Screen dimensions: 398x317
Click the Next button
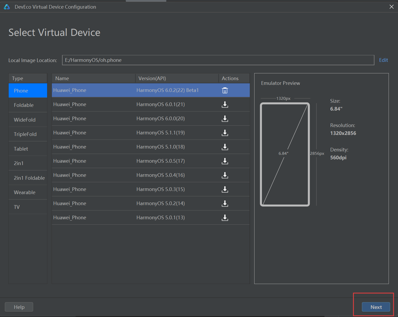pos(376,307)
